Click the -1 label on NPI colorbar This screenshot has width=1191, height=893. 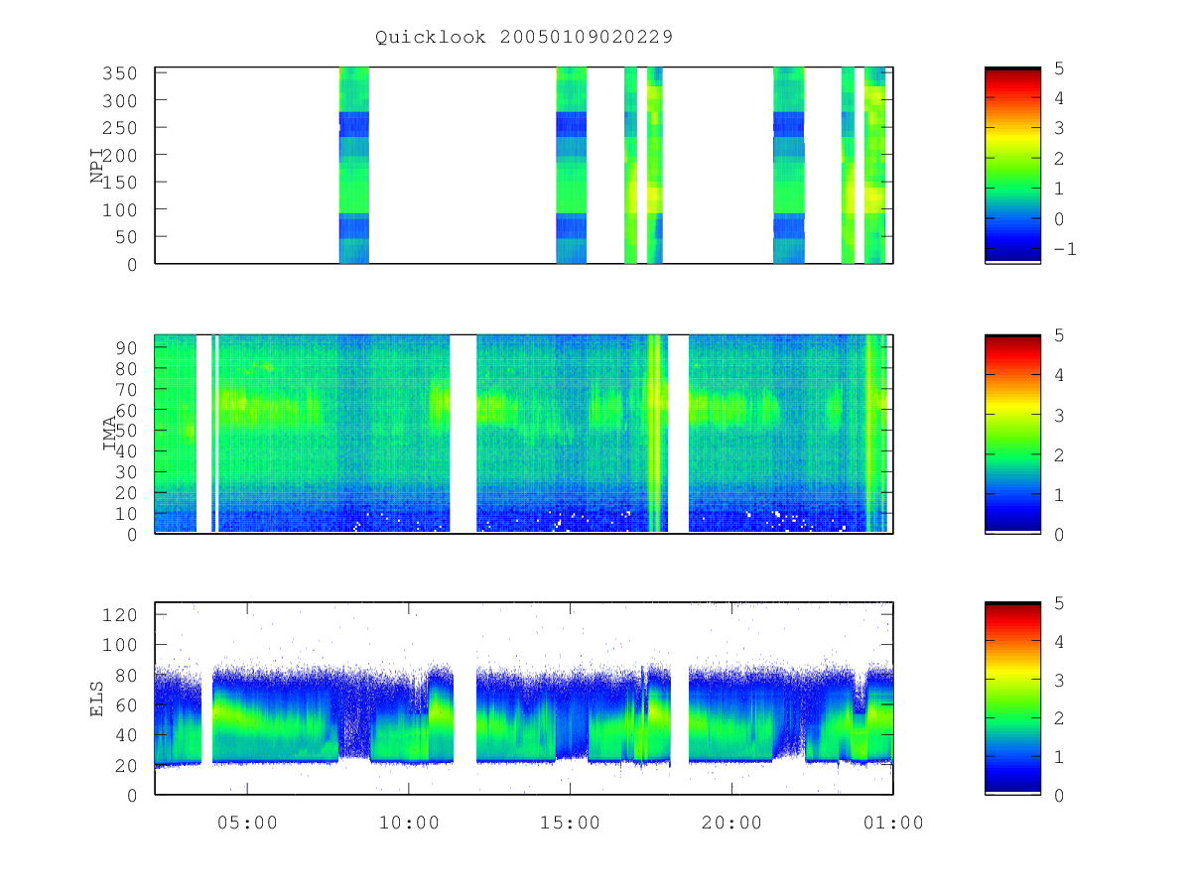(1064, 249)
